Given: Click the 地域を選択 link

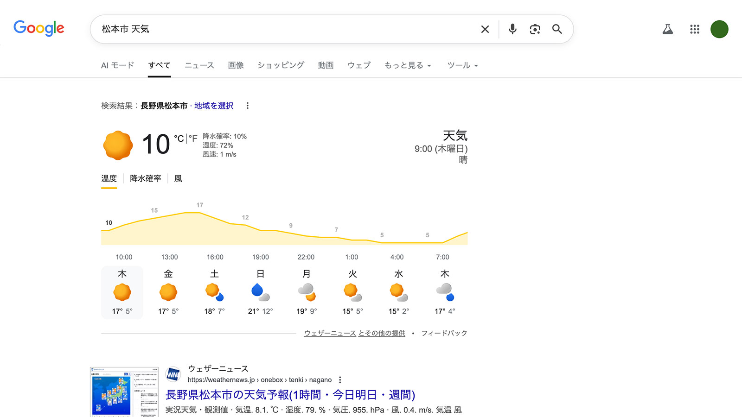Looking at the screenshot, I should pyautogui.click(x=214, y=106).
